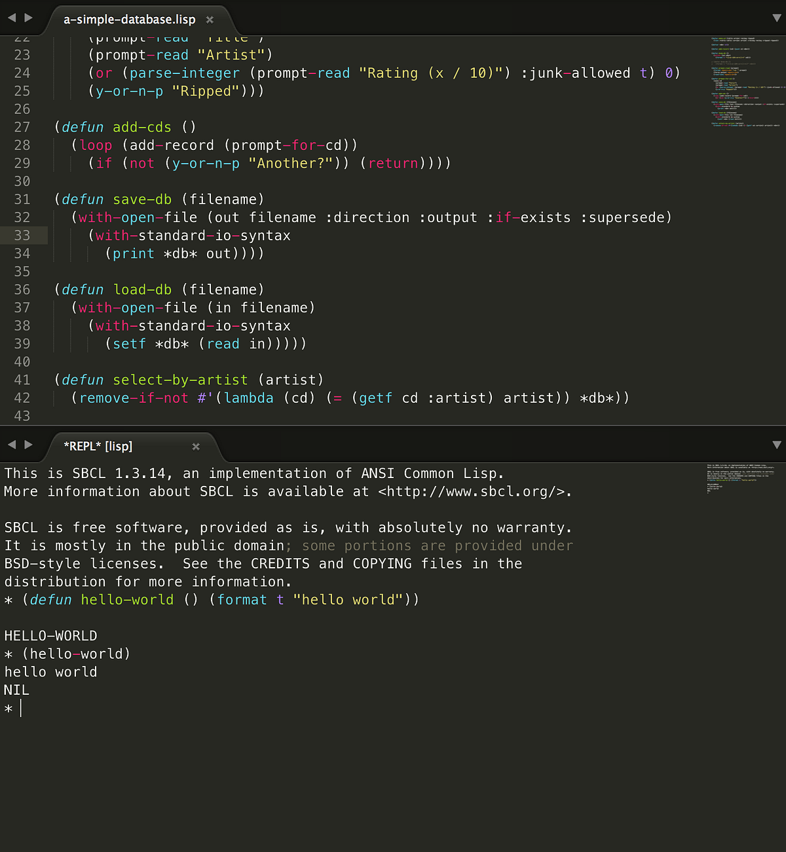Click forward navigation arrow in REPL pane

click(x=29, y=445)
